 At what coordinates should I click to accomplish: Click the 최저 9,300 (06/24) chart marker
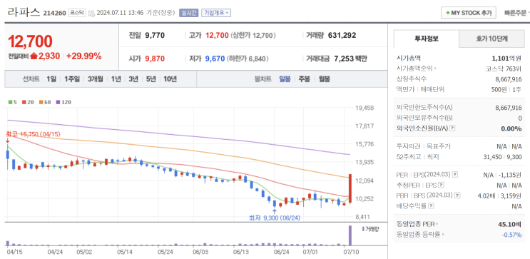tap(275, 218)
